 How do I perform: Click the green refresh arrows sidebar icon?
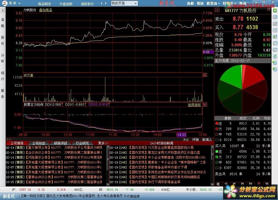click(275, 57)
